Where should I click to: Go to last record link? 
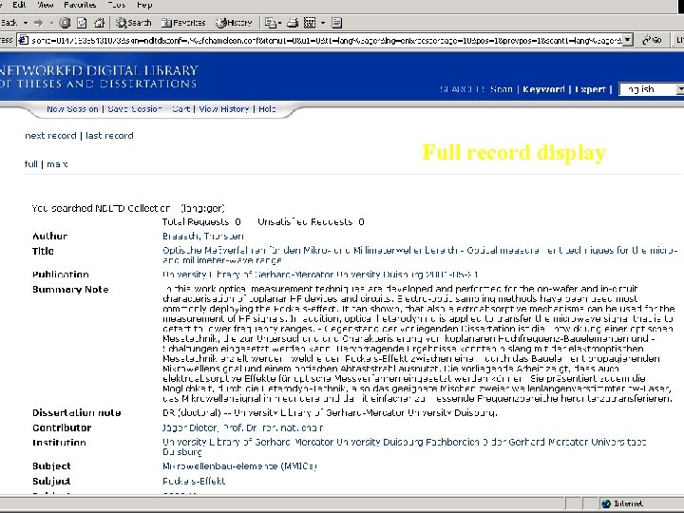click(x=109, y=136)
